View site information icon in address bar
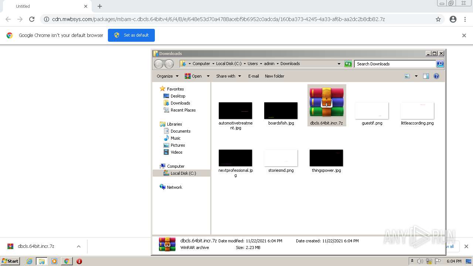This screenshot has height=266, width=473. [47, 19]
